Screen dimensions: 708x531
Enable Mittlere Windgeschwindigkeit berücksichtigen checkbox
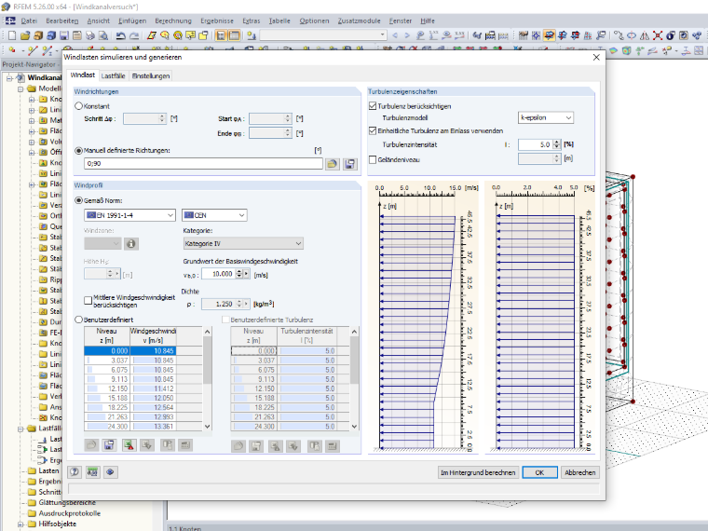tap(88, 301)
